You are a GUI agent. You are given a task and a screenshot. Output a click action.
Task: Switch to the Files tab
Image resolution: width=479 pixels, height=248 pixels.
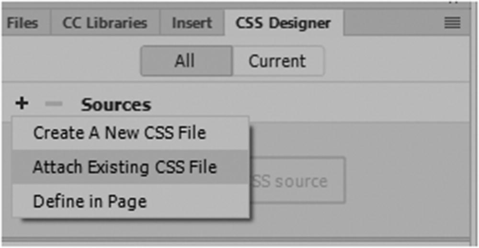coord(22,23)
